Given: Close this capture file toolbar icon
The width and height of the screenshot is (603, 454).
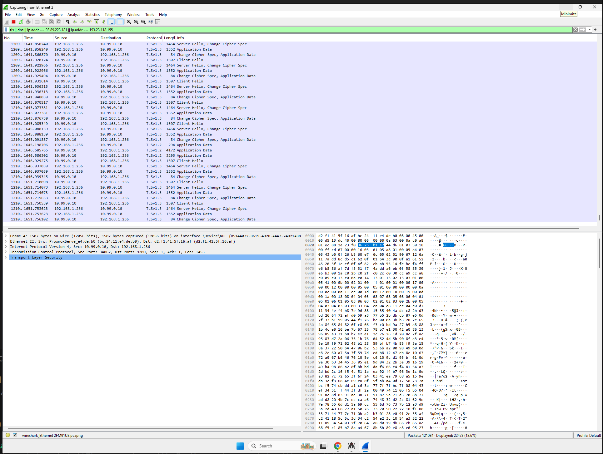Looking at the screenshot, I should pyautogui.click(x=52, y=22).
